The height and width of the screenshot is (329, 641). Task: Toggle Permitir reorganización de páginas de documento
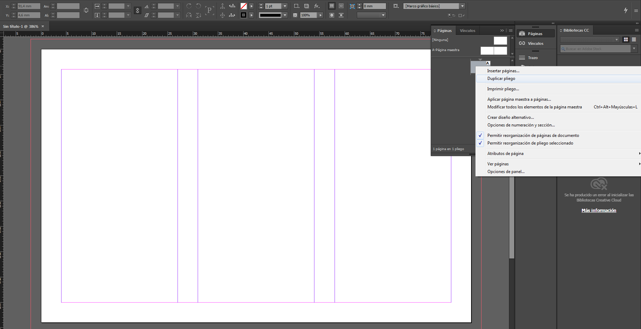coord(558,135)
